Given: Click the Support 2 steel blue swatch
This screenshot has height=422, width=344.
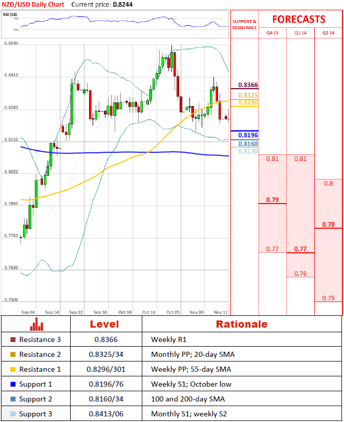Looking at the screenshot, I should [x=13, y=399].
